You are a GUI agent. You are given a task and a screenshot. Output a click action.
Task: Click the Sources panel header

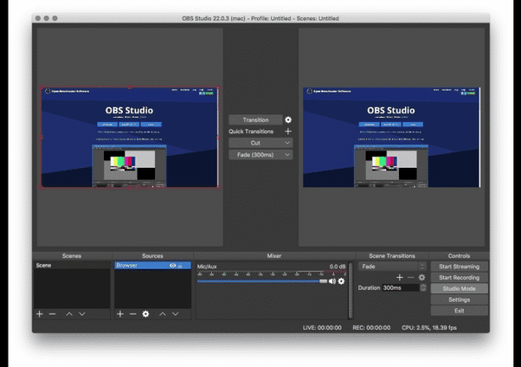152,255
